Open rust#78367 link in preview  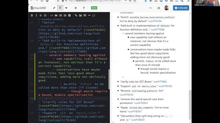coord(135,111)
